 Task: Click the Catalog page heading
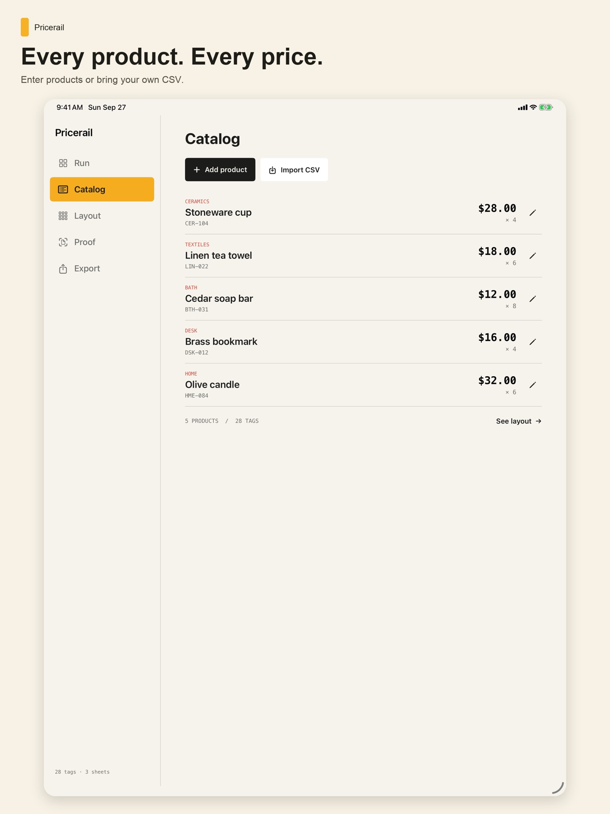pos(212,139)
